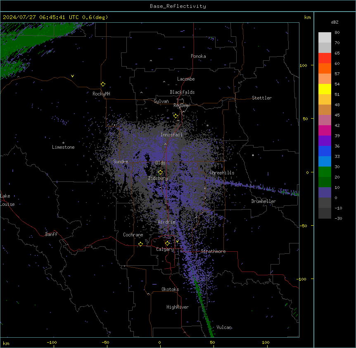Click the 100 tick on bottom axis
The image size is (356, 348).
266,342
